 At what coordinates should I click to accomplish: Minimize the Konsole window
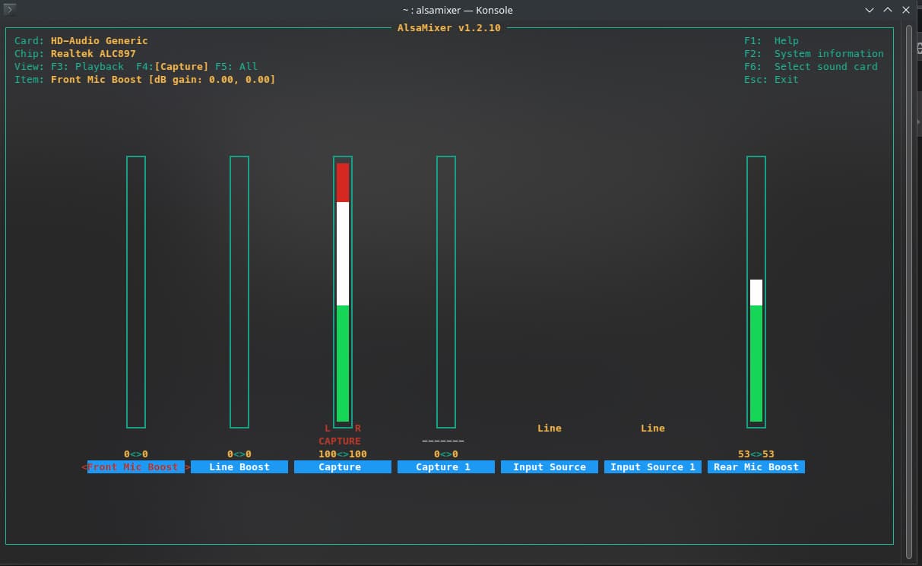coord(870,10)
